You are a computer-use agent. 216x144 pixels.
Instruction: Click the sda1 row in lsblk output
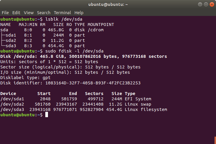43,35
